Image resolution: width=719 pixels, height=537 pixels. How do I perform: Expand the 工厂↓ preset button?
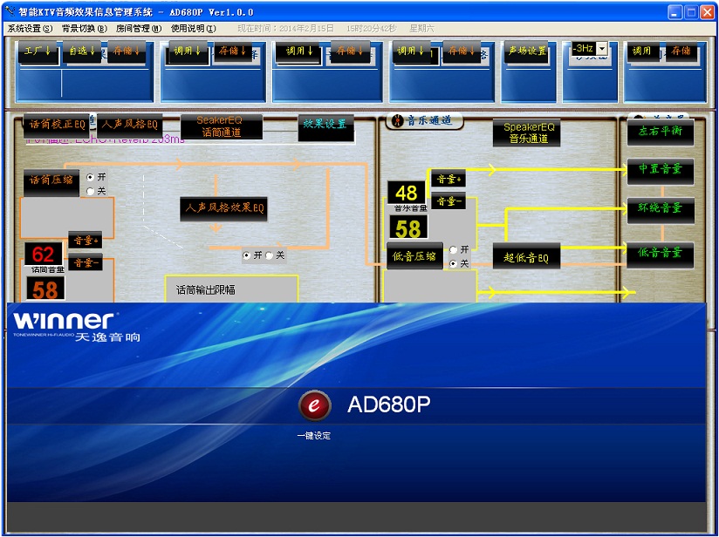coord(38,51)
